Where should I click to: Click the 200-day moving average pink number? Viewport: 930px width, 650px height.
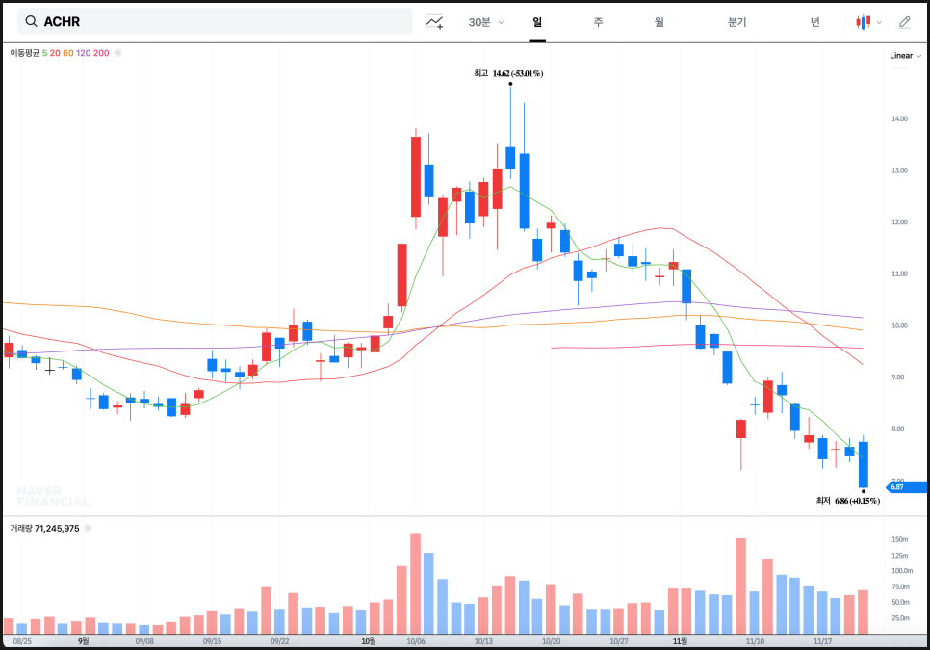(101, 53)
